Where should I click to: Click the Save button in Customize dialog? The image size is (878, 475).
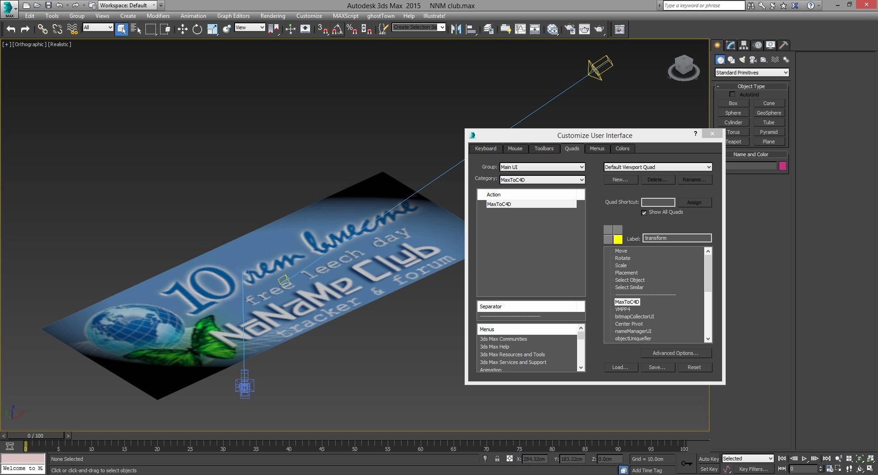tap(657, 367)
